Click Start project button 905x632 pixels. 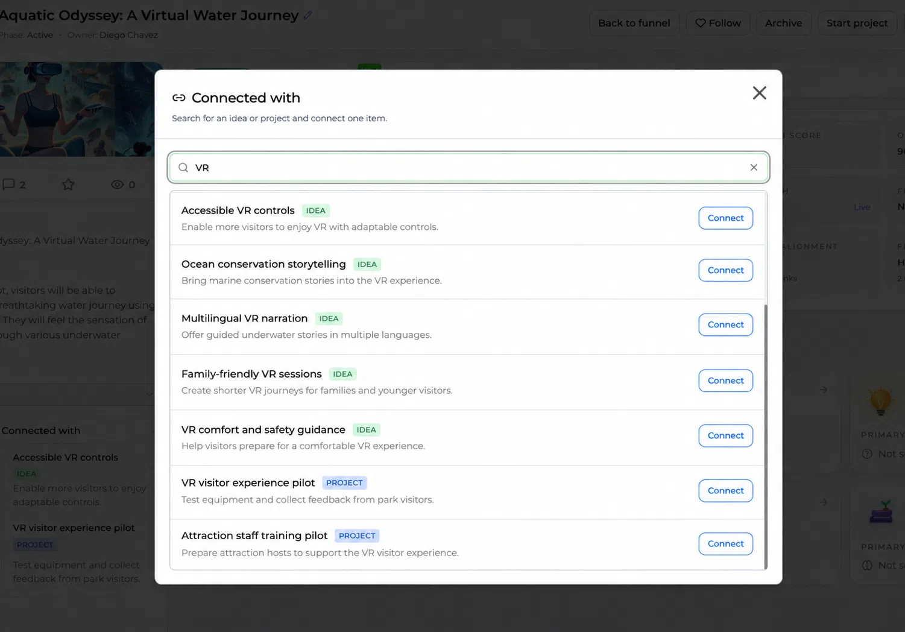857,23
